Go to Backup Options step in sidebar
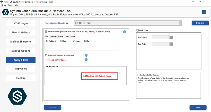The image size is (211, 112). tap(21, 51)
